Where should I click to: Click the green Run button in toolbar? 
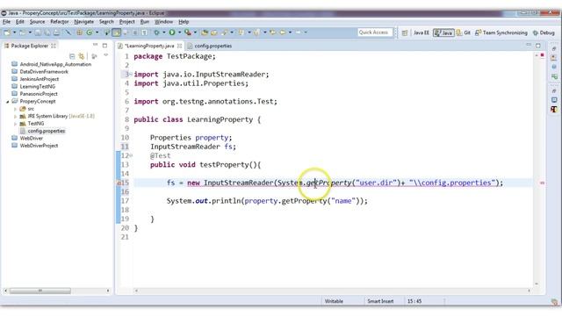[172, 32]
